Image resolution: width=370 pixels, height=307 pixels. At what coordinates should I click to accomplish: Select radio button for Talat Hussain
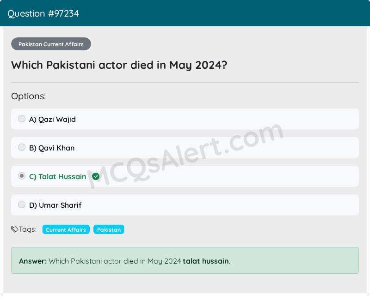pyautogui.click(x=22, y=176)
